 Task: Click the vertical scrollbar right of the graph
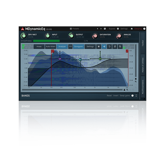[x=136, y=61]
